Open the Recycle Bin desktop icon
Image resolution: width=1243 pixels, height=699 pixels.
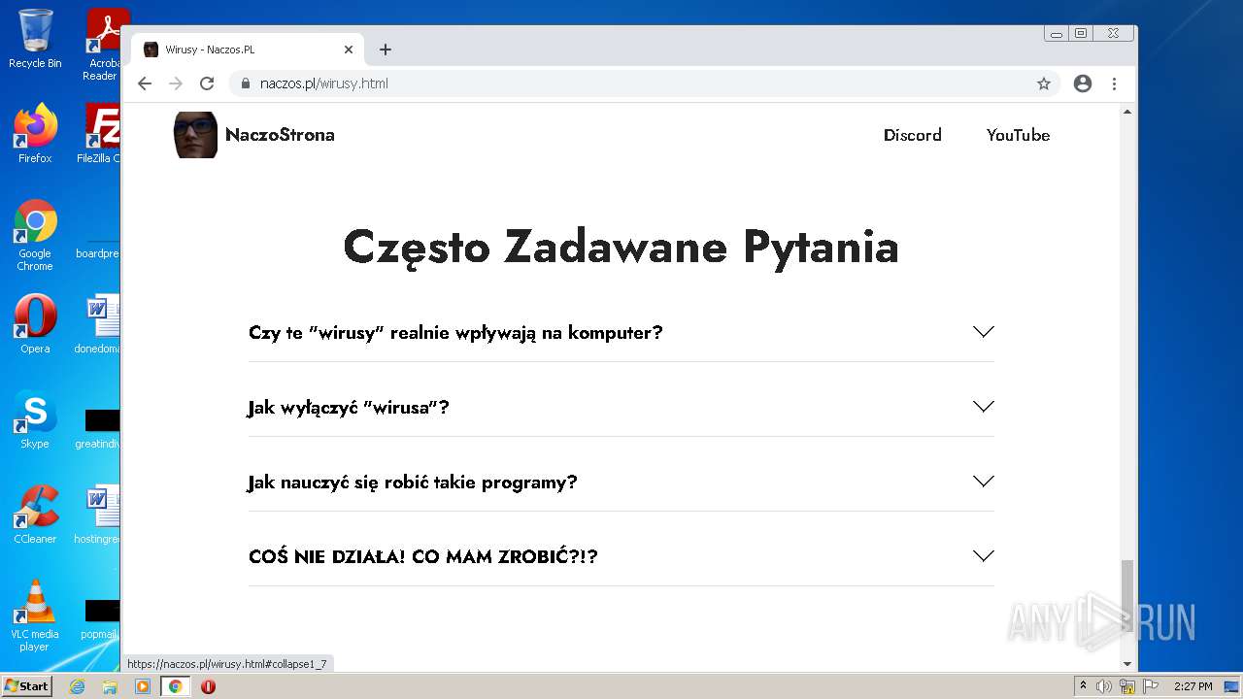click(x=35, y=39)
